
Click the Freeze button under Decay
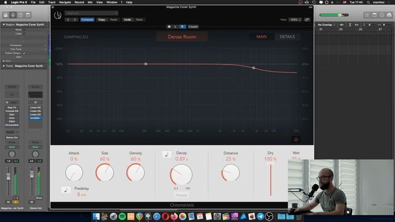click(x=181, y=195)
